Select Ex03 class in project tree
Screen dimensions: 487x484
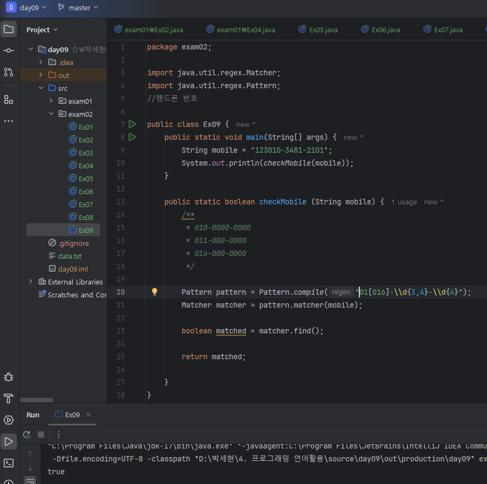coord(86,153)
